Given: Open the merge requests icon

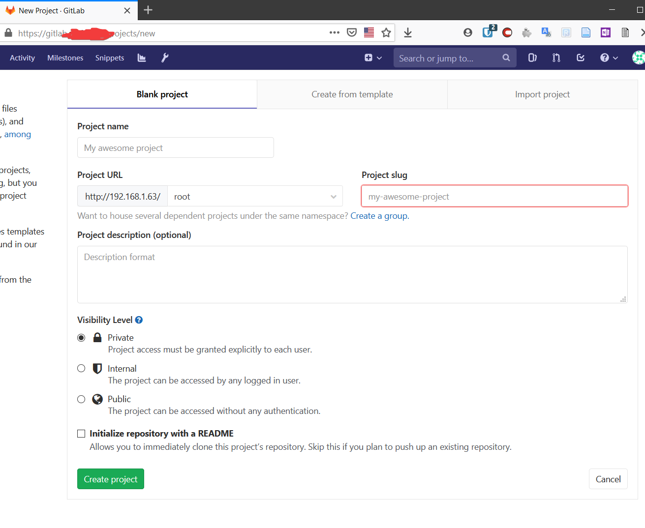Looking at the screenshot, I should pyautogui.click(x=556, y=58).
